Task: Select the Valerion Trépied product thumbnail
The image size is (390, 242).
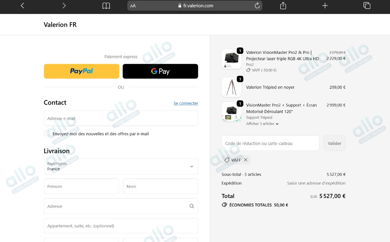Action: click(231, 87)
